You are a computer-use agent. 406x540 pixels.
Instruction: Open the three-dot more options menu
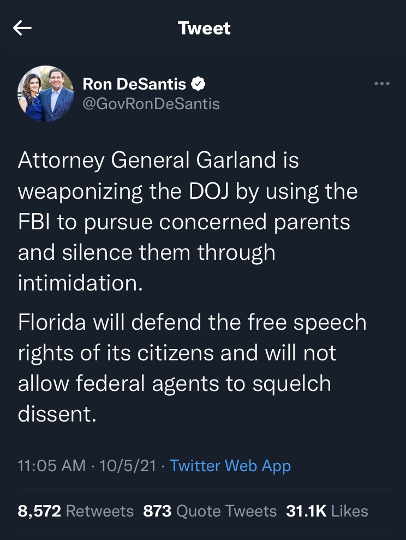tap(381, 84)
